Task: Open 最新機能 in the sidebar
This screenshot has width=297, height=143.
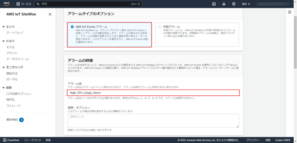Action: 12,120
